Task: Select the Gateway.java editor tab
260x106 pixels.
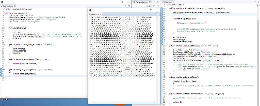Action: coord(8,6)
